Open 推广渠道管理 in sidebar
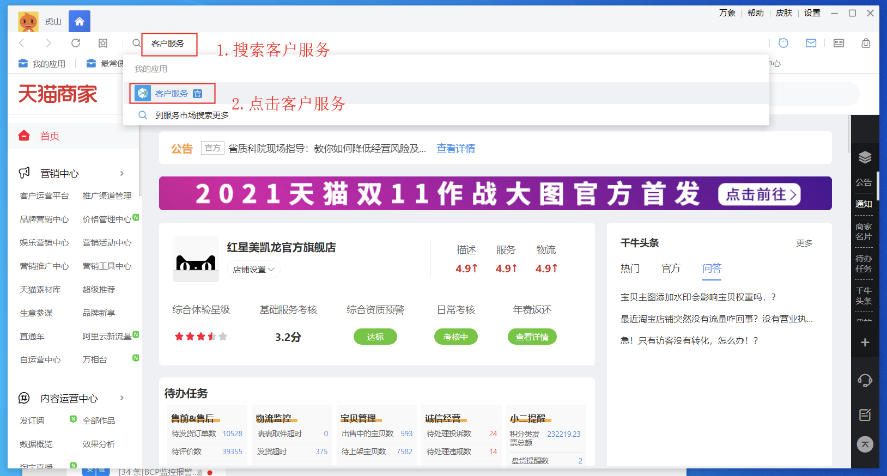The width and height of the screenshot is (887, 476). [x=107, y=196]
